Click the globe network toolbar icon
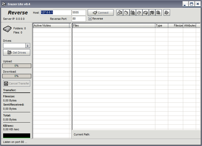The width and height of the screenshot is (202, 146). pyautogui.click(x=152, y=13)
